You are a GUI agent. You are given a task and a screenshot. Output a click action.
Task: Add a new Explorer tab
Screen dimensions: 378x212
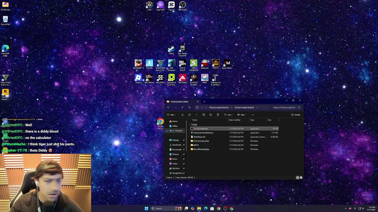[204, 102]
